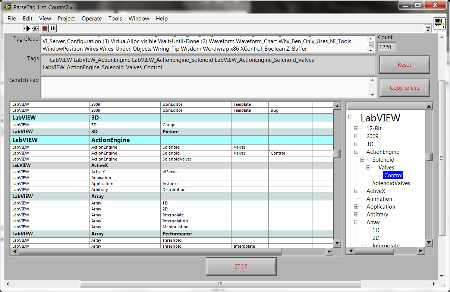The image size is (450, 292).
Task: Pause the VI with the pause icon
Action: pos(53,28)
